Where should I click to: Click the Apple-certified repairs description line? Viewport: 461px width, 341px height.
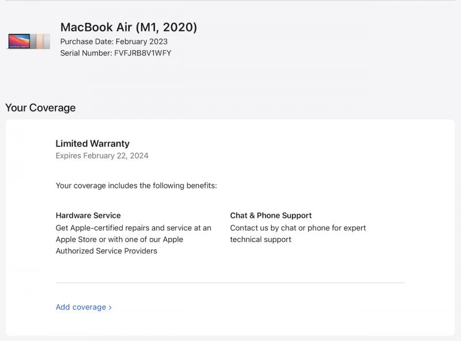coord(133,228)
